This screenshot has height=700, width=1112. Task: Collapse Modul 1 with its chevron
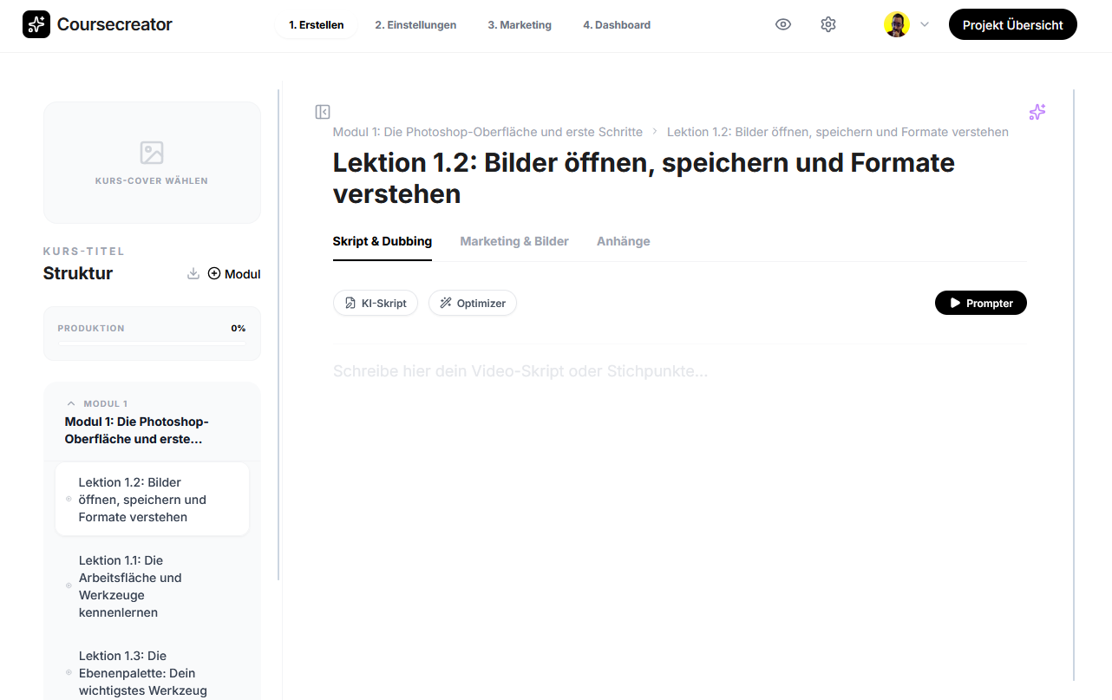click(x=70, y=402)
